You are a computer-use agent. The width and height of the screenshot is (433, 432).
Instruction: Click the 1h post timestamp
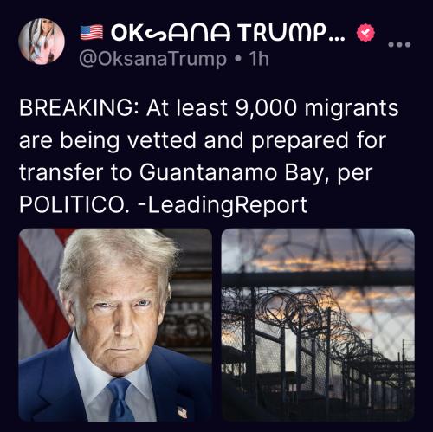pyautogui.click(x=259, y=59)
